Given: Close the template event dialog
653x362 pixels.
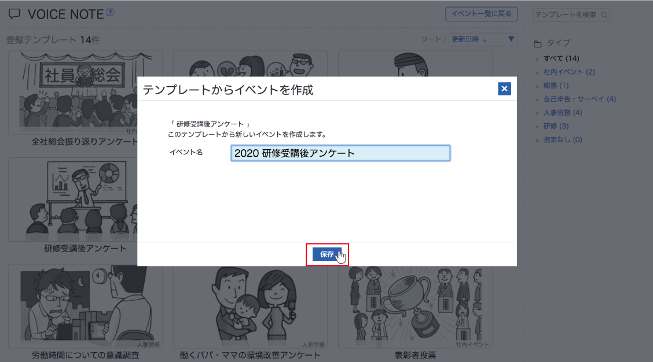Looking at the screenshot, I should (x=504, y=88).
